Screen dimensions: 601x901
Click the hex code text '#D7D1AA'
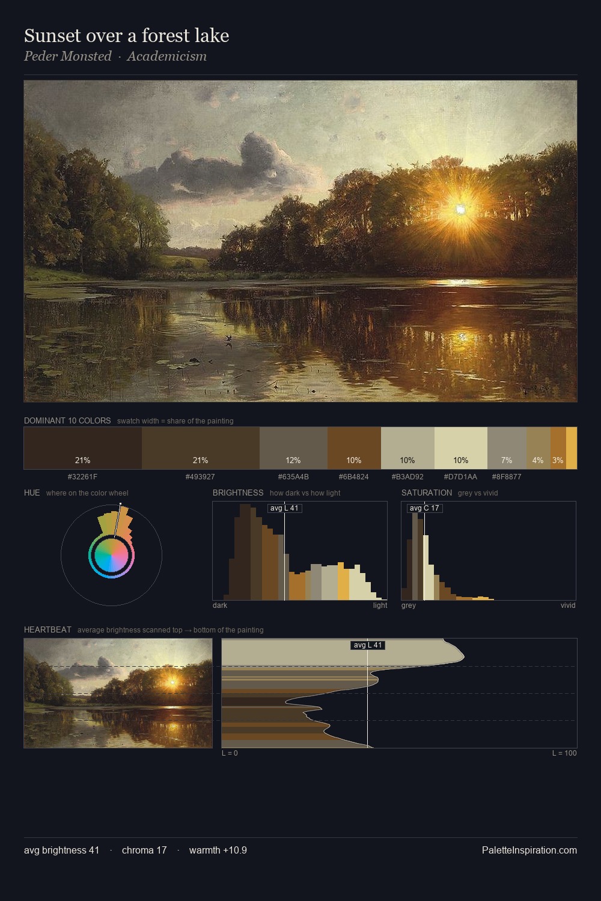(461, 477)
